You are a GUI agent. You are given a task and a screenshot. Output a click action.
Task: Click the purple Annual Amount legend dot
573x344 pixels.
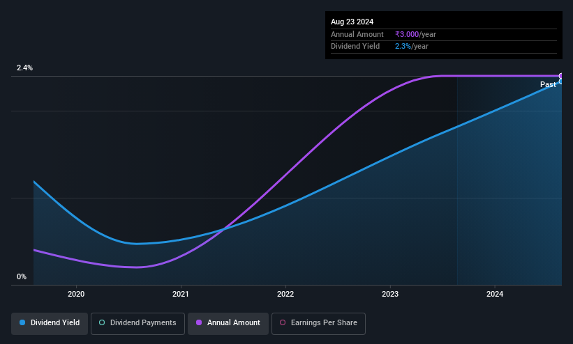pos(199,322)
